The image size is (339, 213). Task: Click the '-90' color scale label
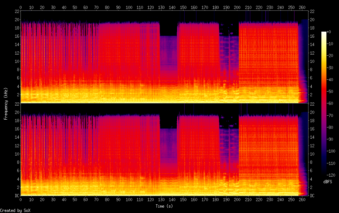[x=330, y=139]
